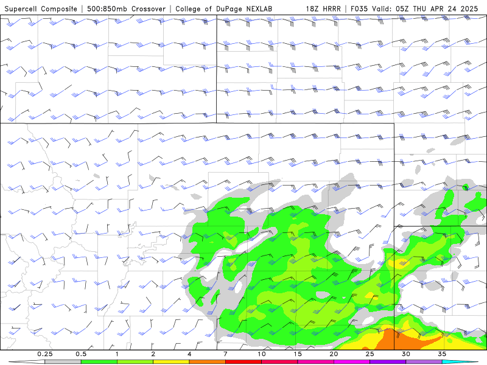Click the legend label reading 7
This screenshot has height=365, width=487.
(x=225, y=354)
